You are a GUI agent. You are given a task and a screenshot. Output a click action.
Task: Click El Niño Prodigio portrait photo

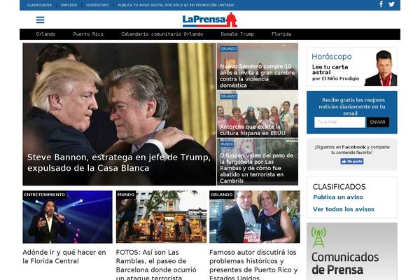tap(381, 68)
